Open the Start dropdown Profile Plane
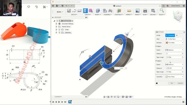This screenshot has width=187, height=105. click(x=174, y=39)
